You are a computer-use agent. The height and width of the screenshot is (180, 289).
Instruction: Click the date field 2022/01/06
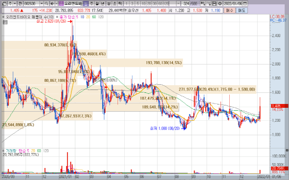[x=233, y=3]
